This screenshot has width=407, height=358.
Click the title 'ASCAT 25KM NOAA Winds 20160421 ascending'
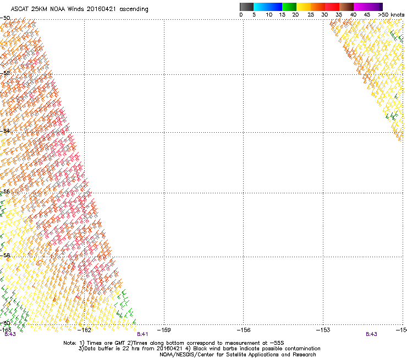coord(79,9)
